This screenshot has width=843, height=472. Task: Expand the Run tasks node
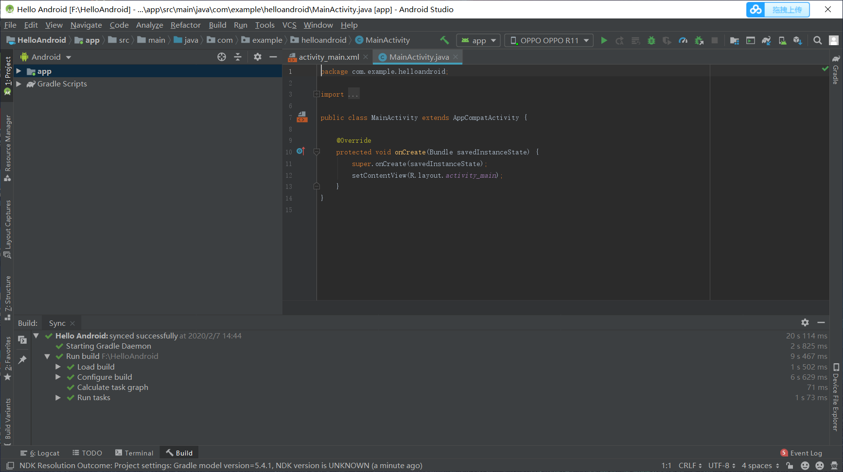pyautogui.click(x=58, y=397)
